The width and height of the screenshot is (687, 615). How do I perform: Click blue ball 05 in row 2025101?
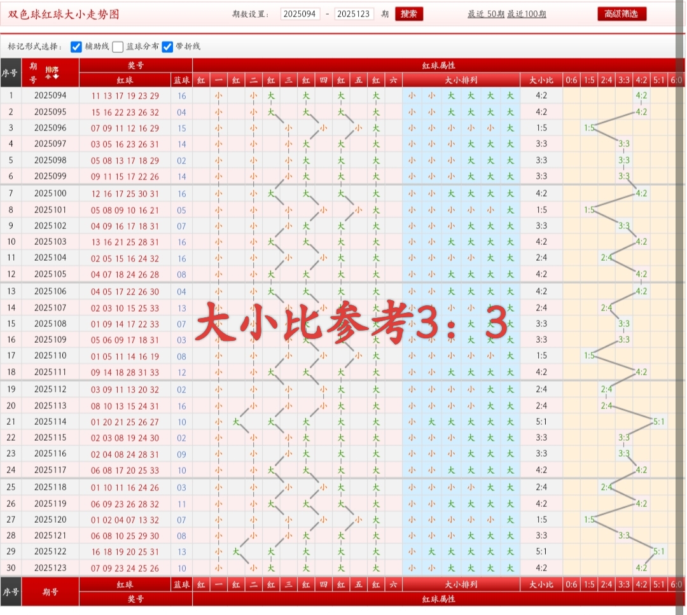click(x=182, y=211)
